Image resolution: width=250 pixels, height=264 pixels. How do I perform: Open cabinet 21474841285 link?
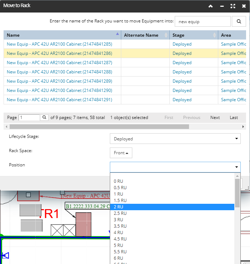pos(60,44)
